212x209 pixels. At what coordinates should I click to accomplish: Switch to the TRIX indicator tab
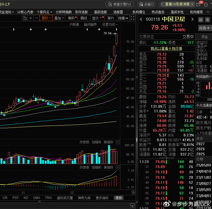click(48, 198)
